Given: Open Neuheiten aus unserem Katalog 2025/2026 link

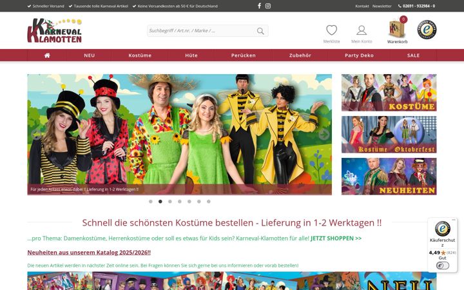Looking at the screenshot, I should click(89, 253).
